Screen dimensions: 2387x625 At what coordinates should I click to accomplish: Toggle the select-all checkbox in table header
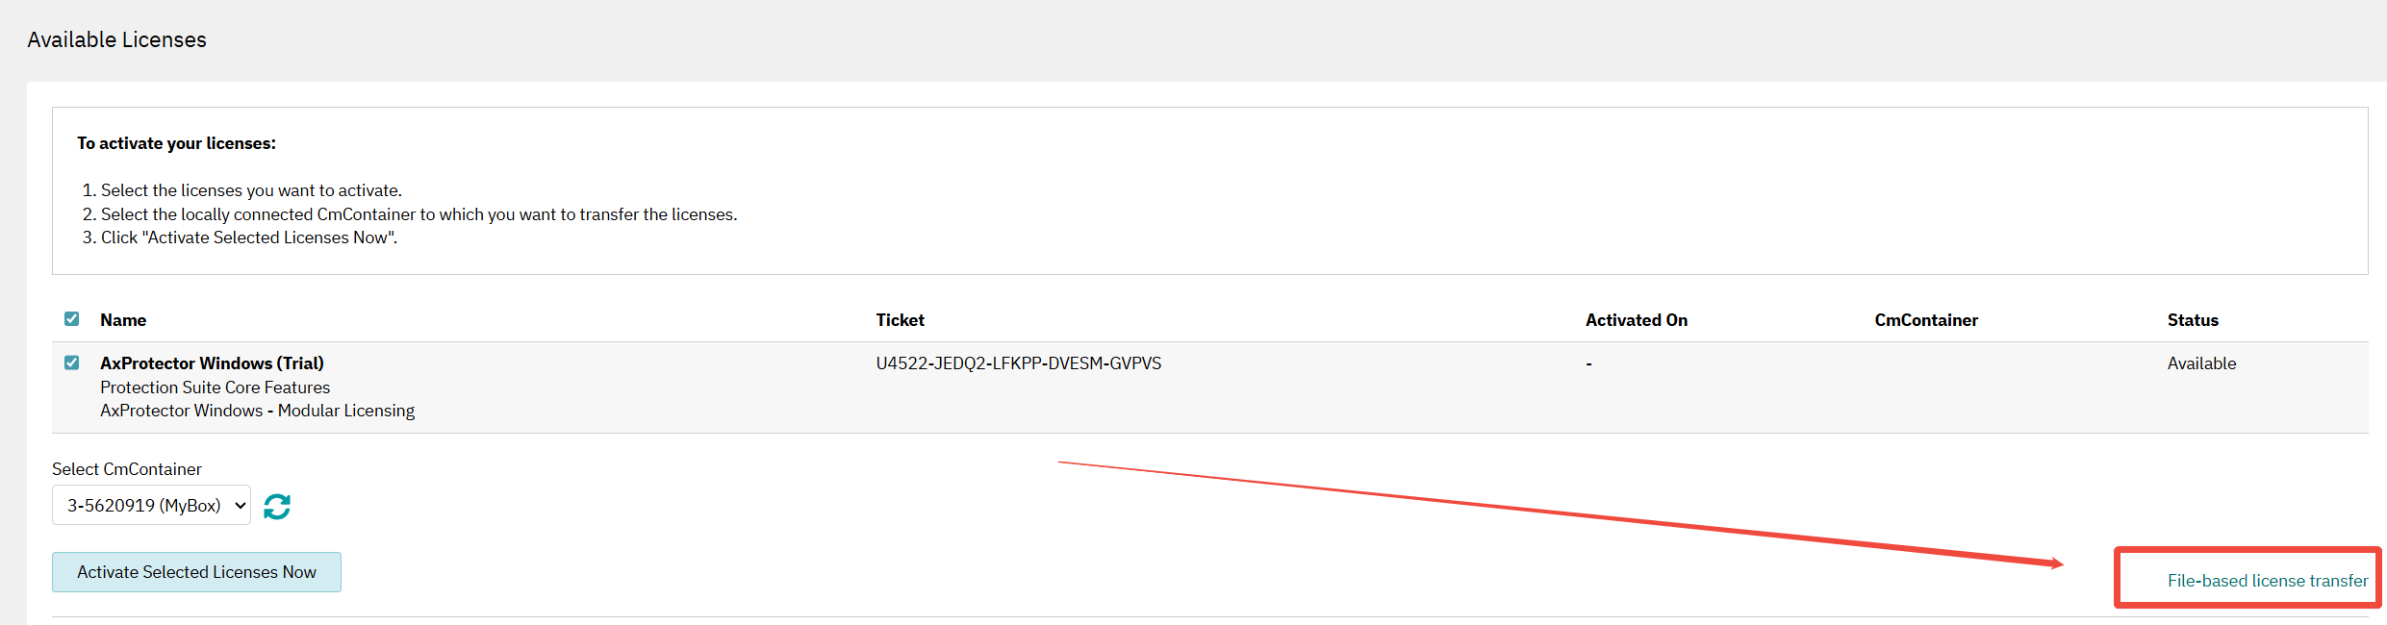pyautogui.click(x=72, y=319)
